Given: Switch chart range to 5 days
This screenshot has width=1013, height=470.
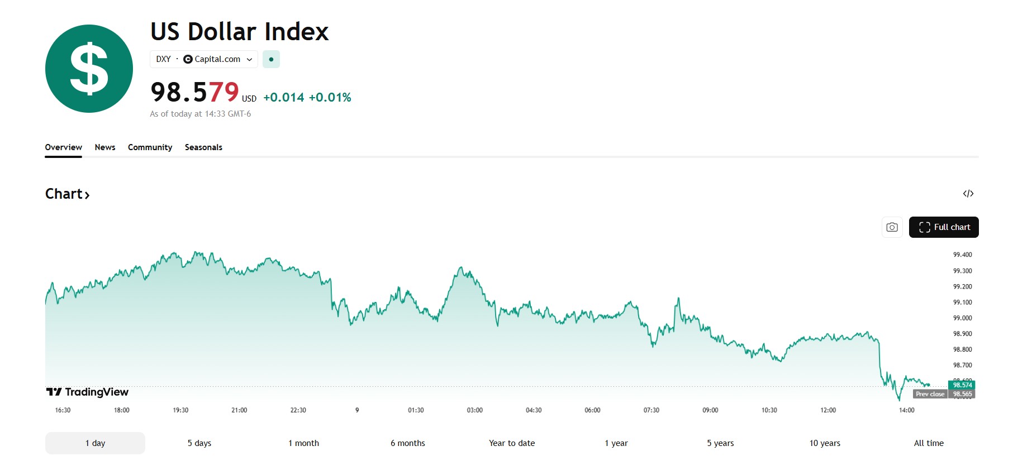Looking at the screenshot, I should (199, 443).
